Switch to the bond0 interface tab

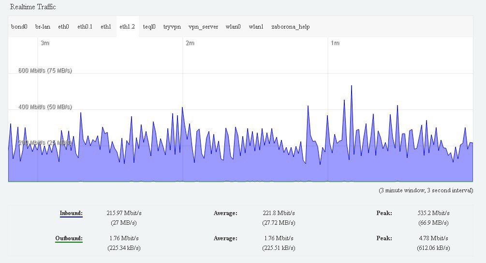19,27
